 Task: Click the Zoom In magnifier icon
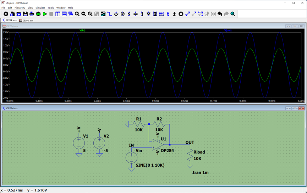point(77,14)
